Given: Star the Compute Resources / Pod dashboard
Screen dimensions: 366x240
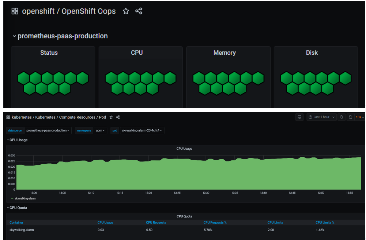Looking at the screenshot, I should click(111, 117).
